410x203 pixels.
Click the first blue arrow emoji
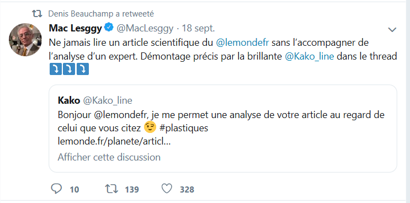pyautogui.click(x=55, y=69)
